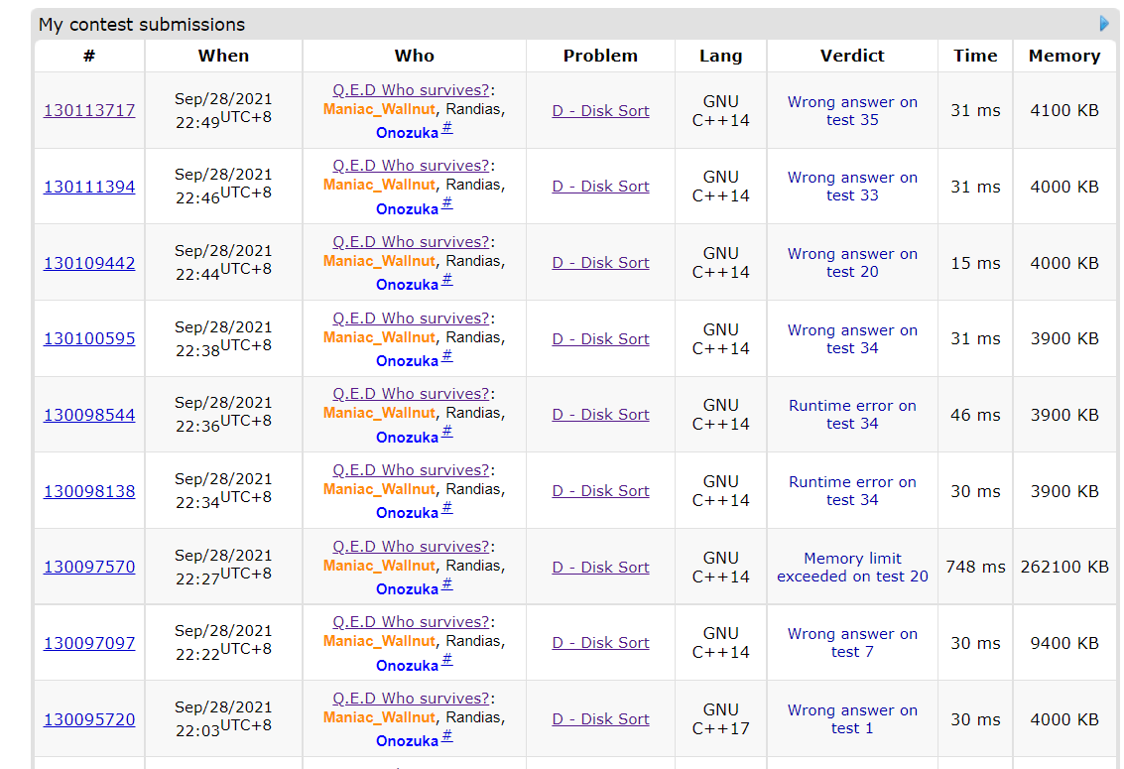Open submission 130111394 source
The width and height of the screenshot is (1124, 769).
click(89, 188)
